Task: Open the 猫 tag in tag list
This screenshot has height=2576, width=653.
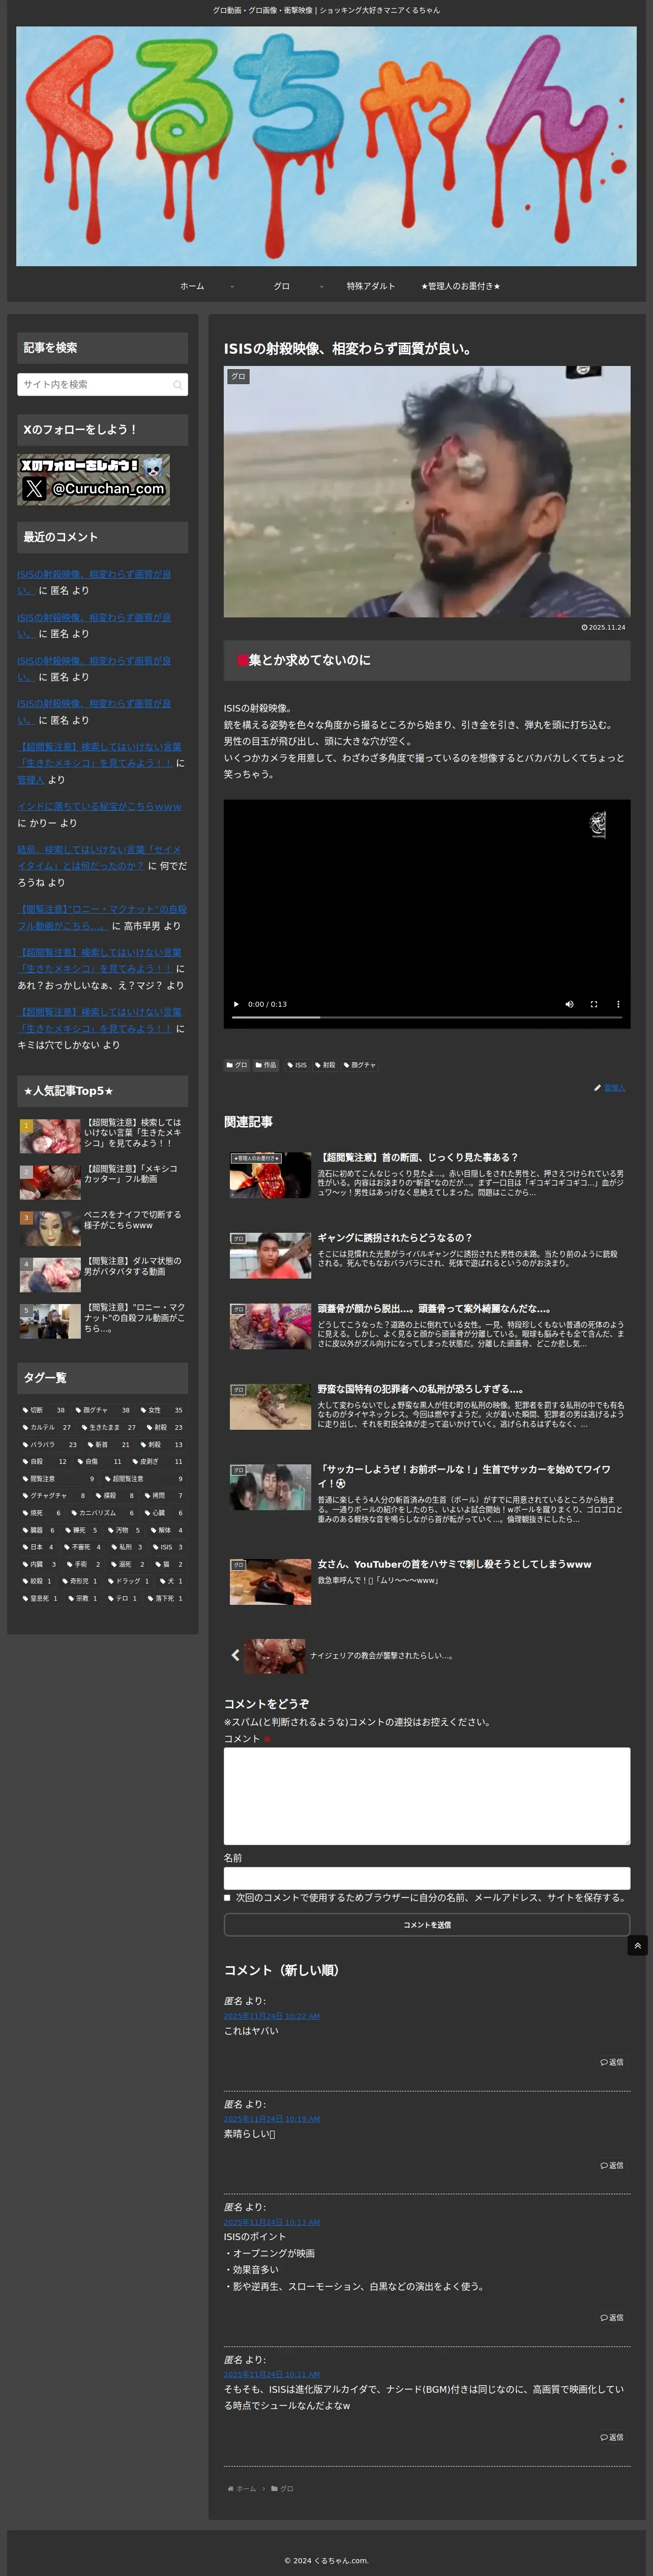Action: pyautogui.click(x=170, y=1564)
